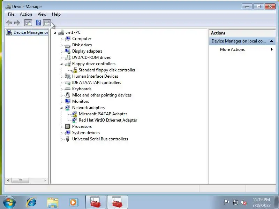Click the Floppy drive controllers icon
The height and width of the screenshot is (209, 279).
click(x=67, y=64)
